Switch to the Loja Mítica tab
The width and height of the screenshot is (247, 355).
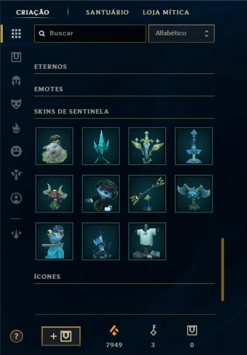166,12
